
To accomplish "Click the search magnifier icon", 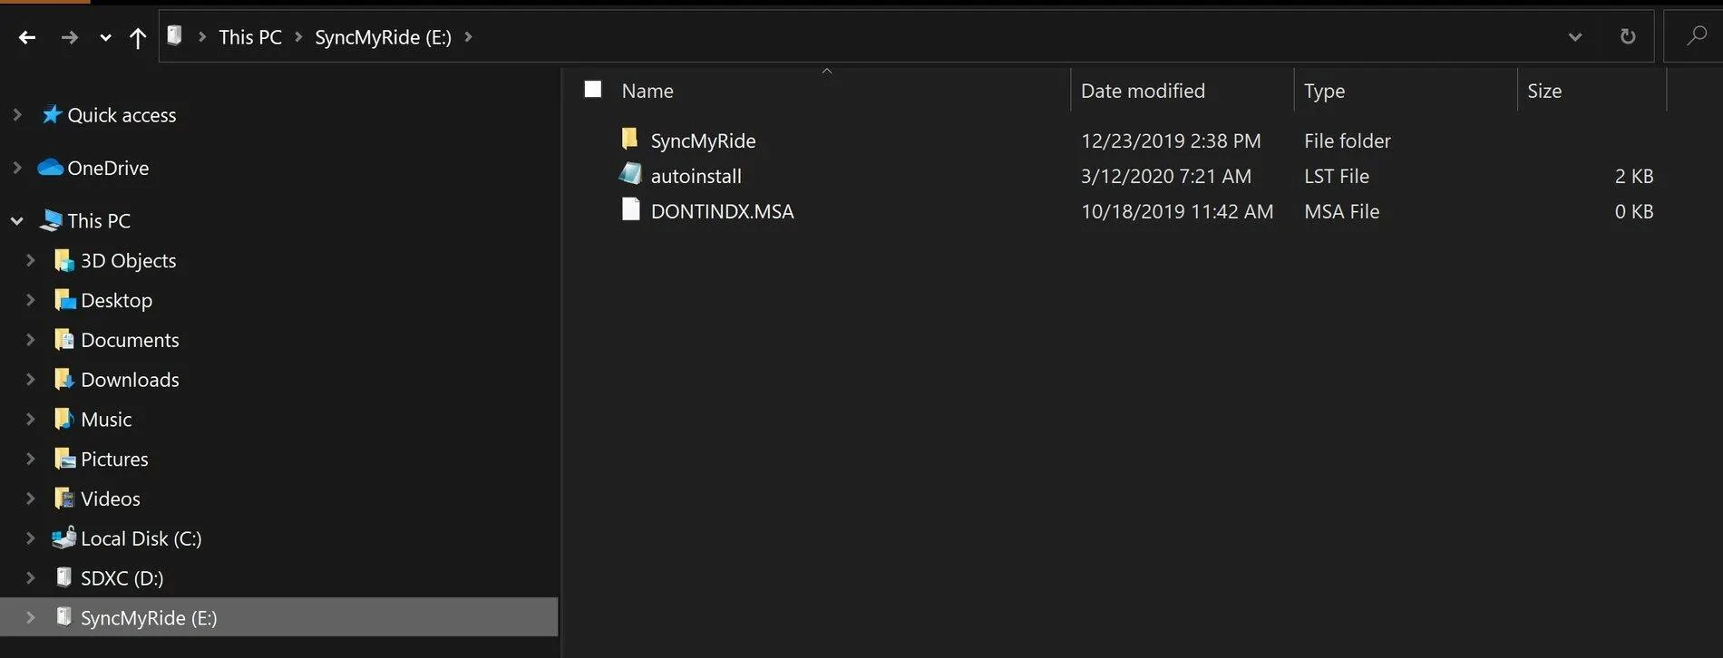I will (1696, 36).
